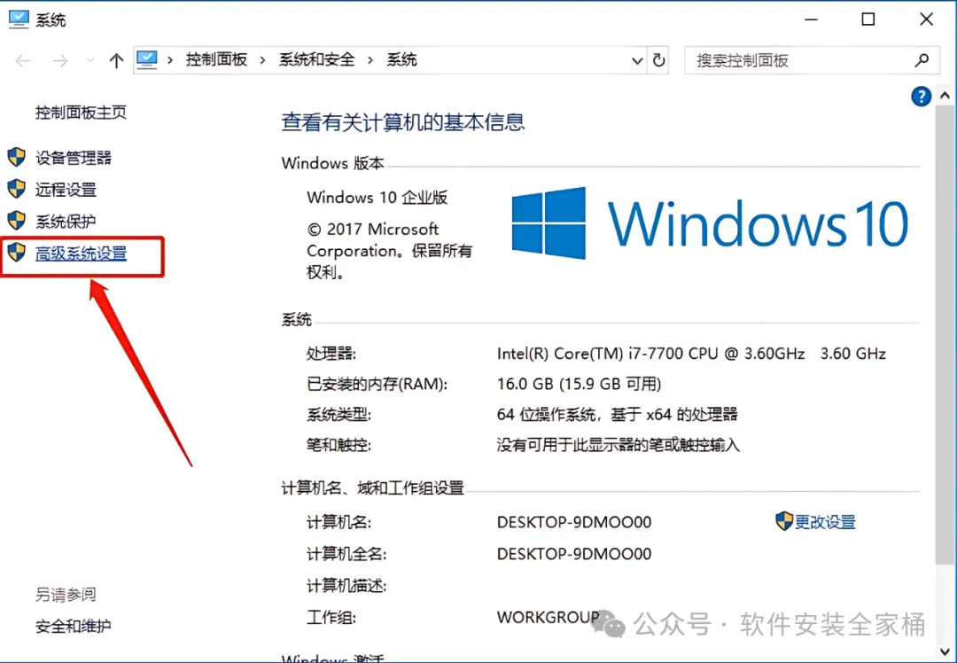This screenshot has height=663, width=957.
Task: Open recent locations dropdown arrow
Action: pyautogui.click(x=90, y=59)
